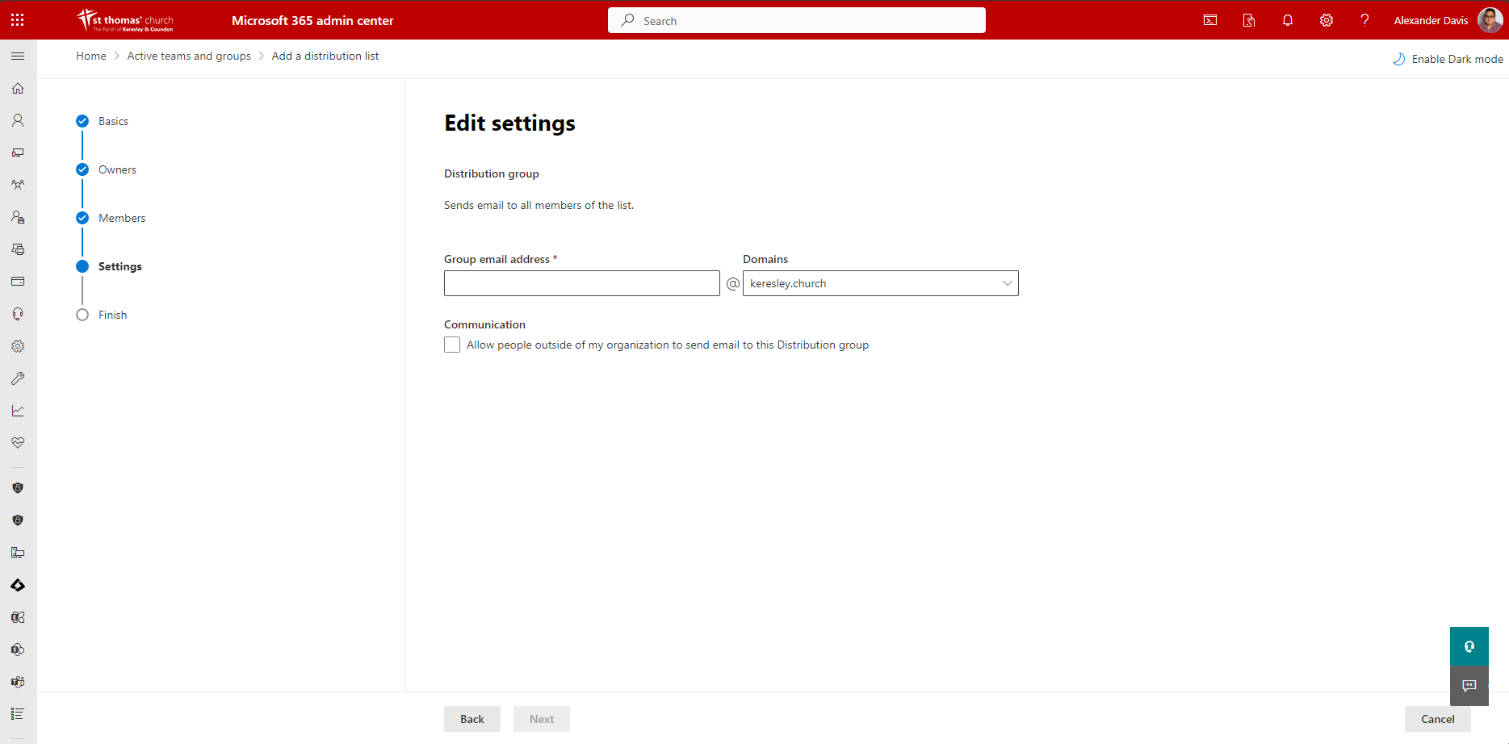Expand the Domains dropdown keresley.church
The image size is (1509, 744).
click(881, 283)
